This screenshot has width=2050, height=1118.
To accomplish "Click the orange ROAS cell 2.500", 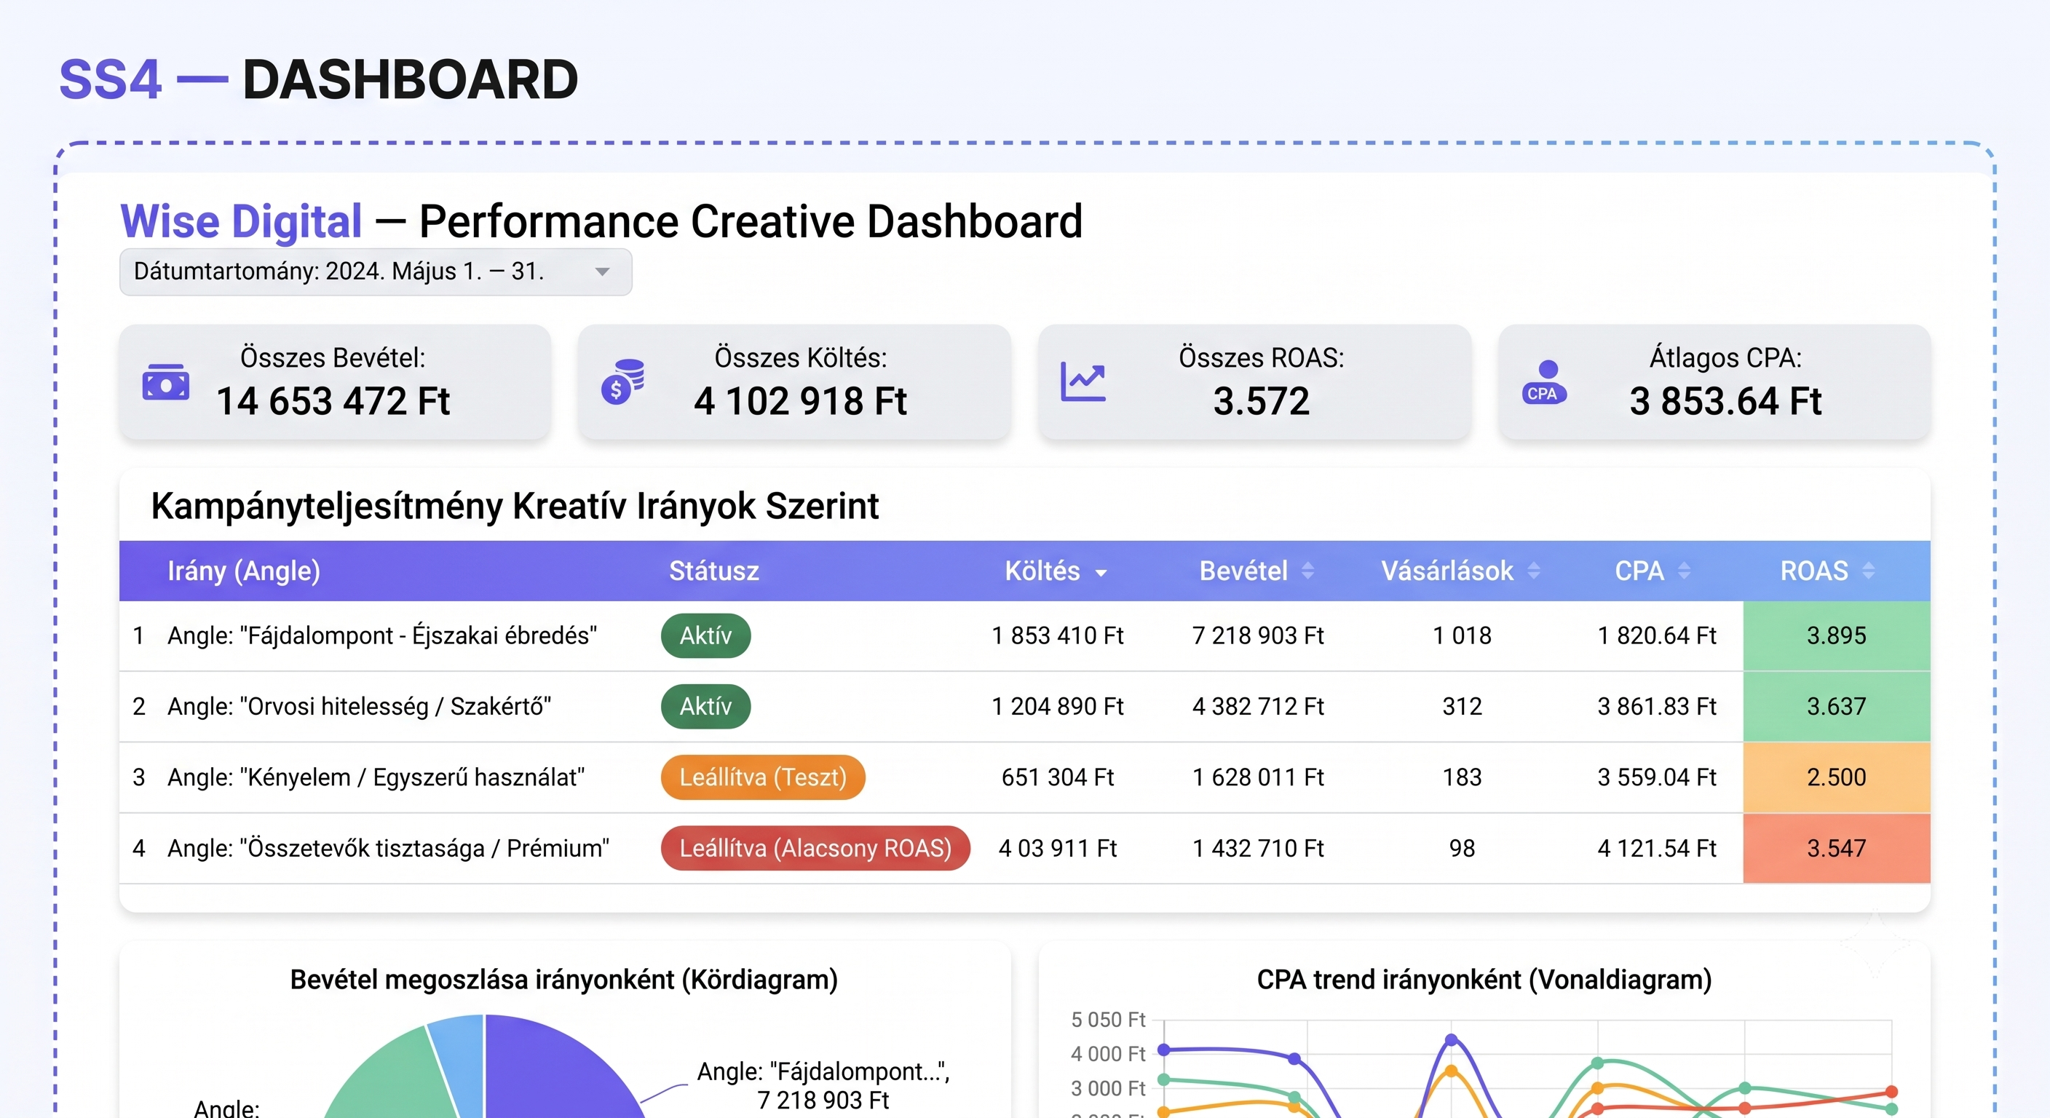I will click(1836, 777).
